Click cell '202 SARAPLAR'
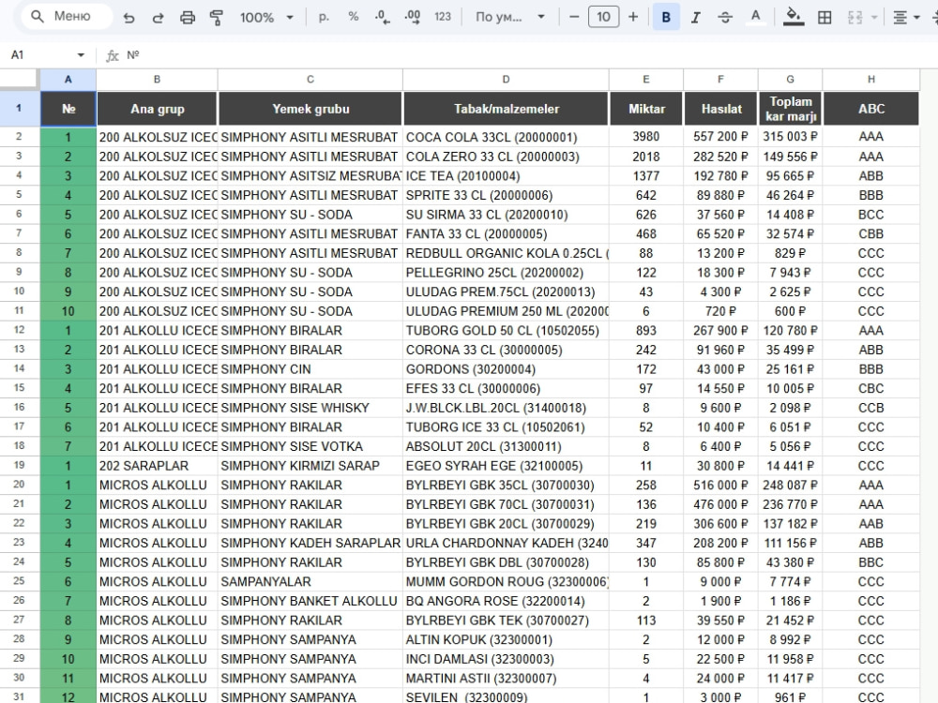This screenshot has height=703, width=938. point(157,466)
